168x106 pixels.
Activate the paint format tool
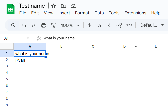(53, 25)
